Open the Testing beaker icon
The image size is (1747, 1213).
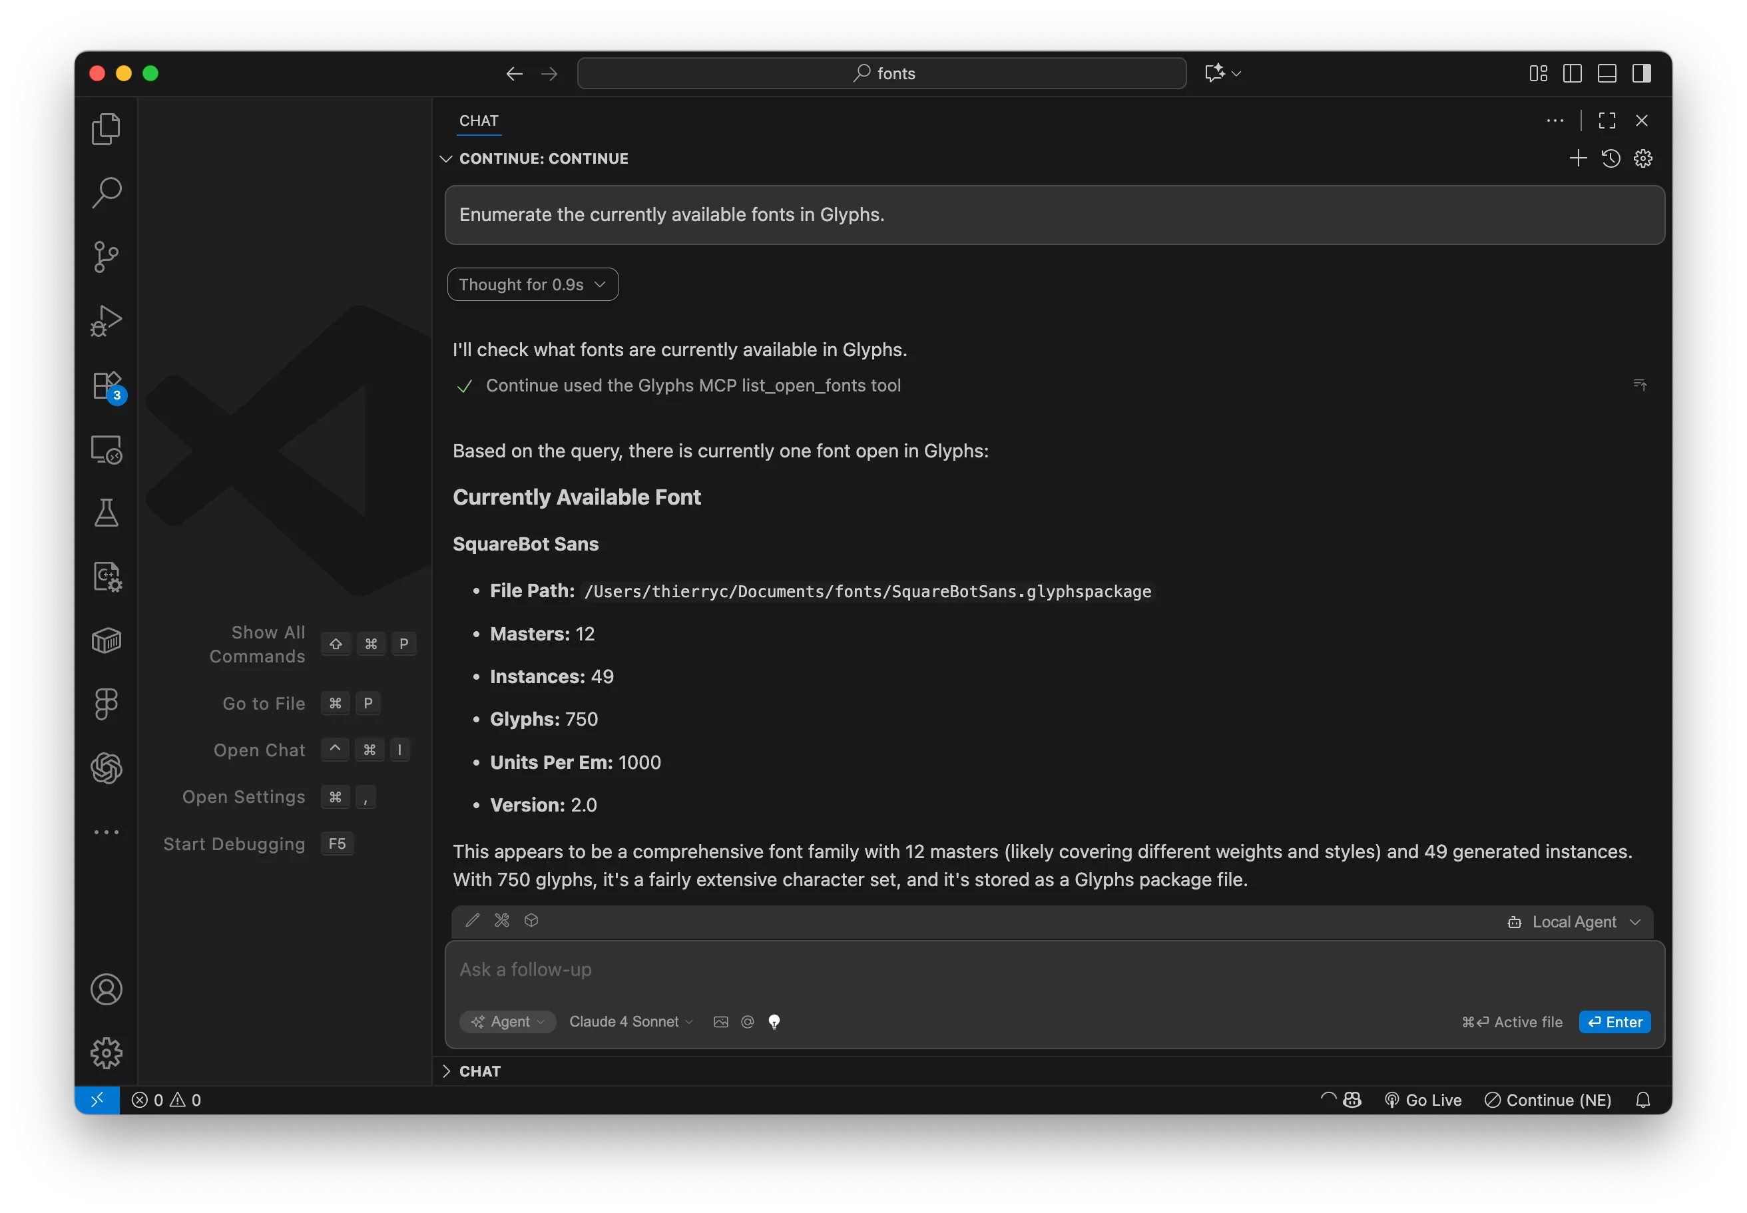[x=106, y=513]
